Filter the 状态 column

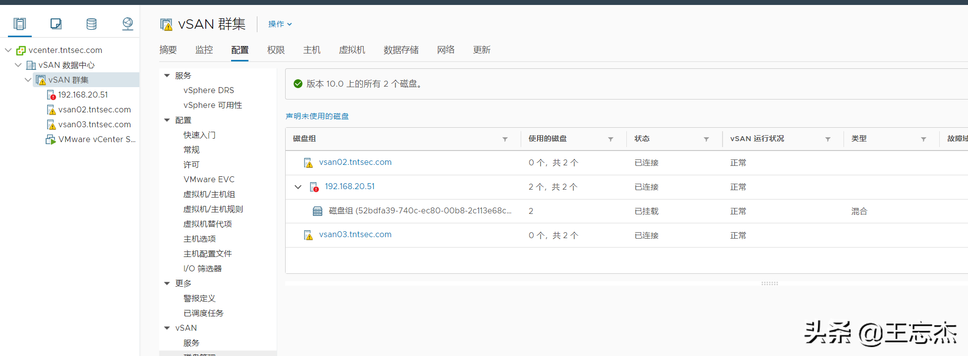click(x=706, y=139)
